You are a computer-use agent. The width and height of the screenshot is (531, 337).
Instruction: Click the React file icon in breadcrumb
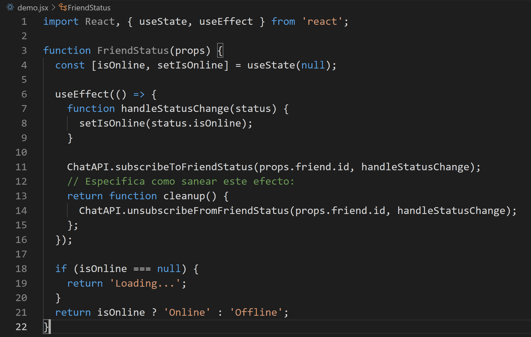10,7
